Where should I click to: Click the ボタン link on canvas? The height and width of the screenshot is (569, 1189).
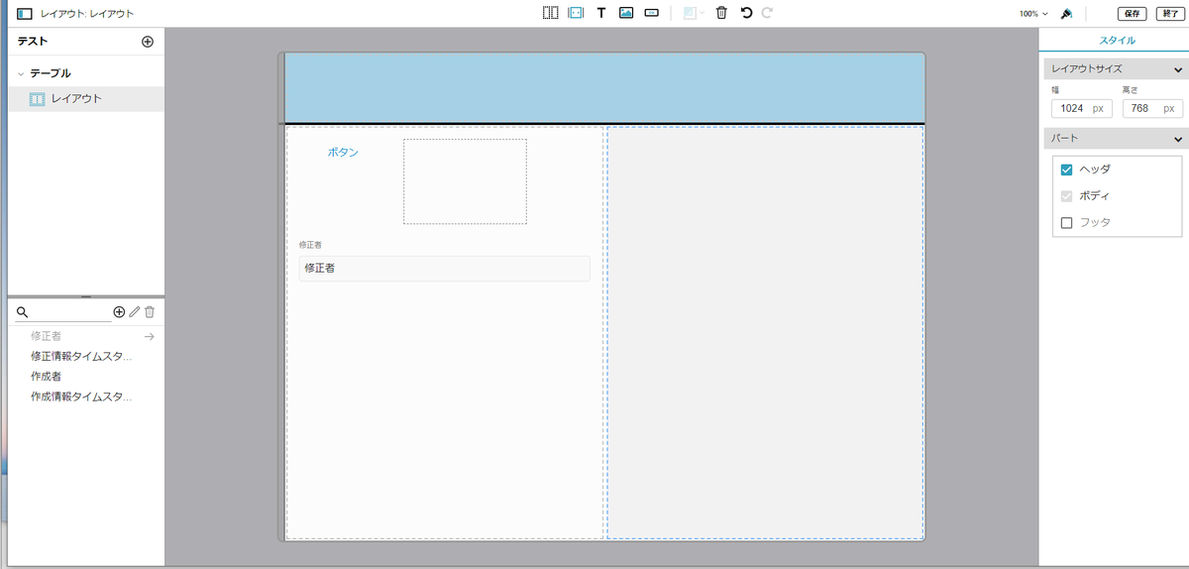[343, 152]
